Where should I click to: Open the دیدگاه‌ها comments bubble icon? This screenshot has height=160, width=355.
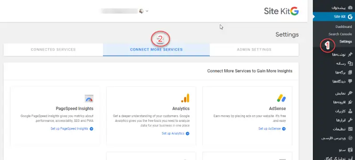pos(350,82)
